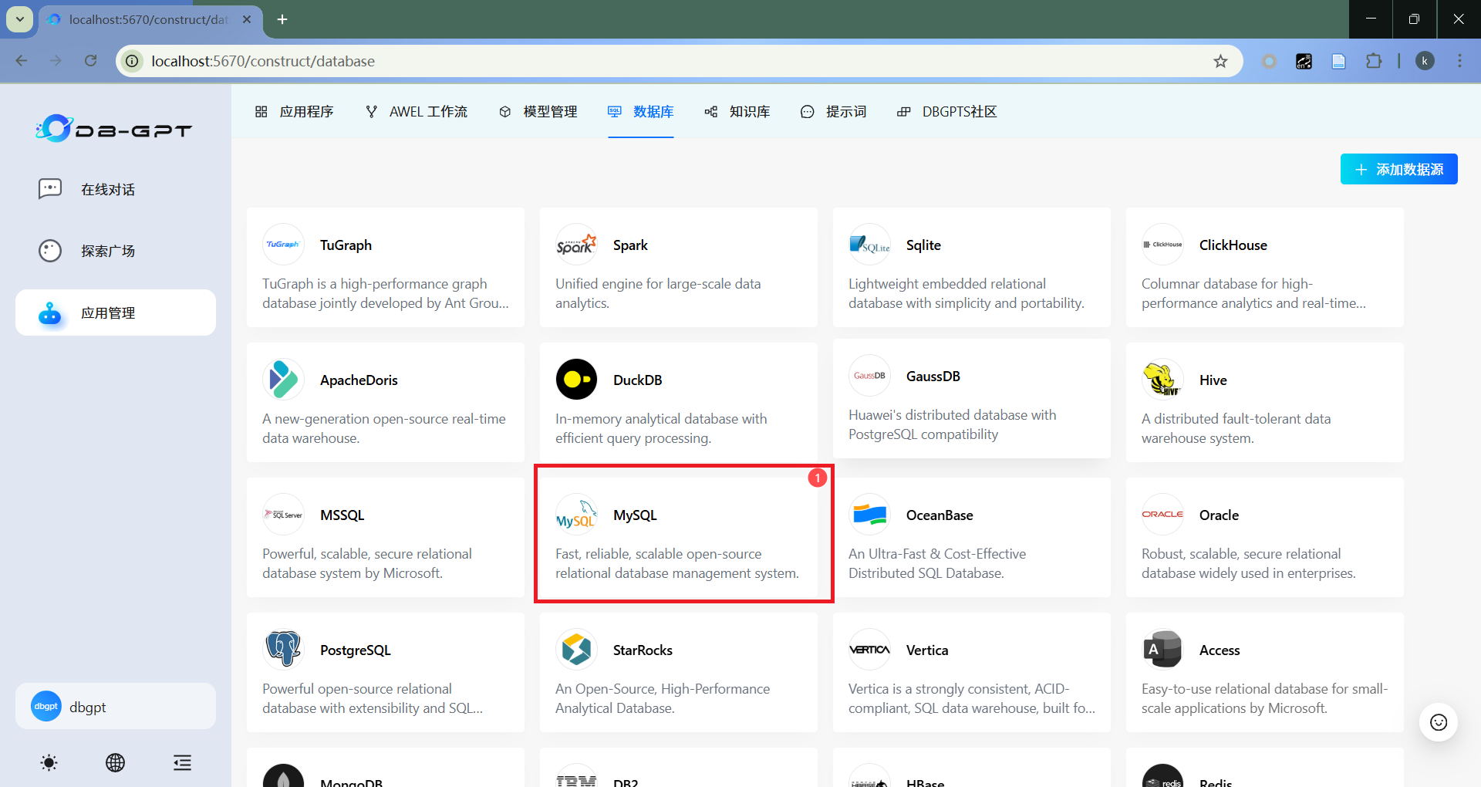Click the 添加数据源 button
Viewport: 1481px width, 787px height.
1398,169
